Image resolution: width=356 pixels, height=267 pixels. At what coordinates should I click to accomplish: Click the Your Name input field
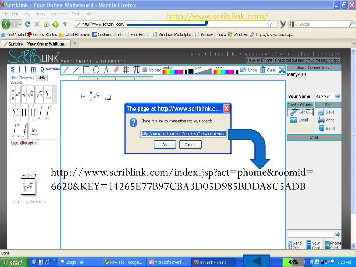pyautogui.click(x=324, y=96)
